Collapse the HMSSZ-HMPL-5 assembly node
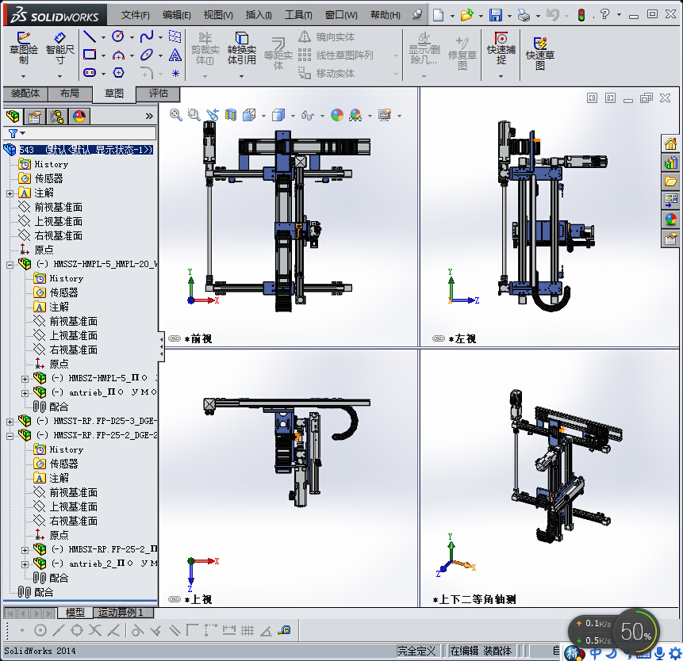This screenshot has width=683, height=661. pyautogui.click(x=10, y=265)
